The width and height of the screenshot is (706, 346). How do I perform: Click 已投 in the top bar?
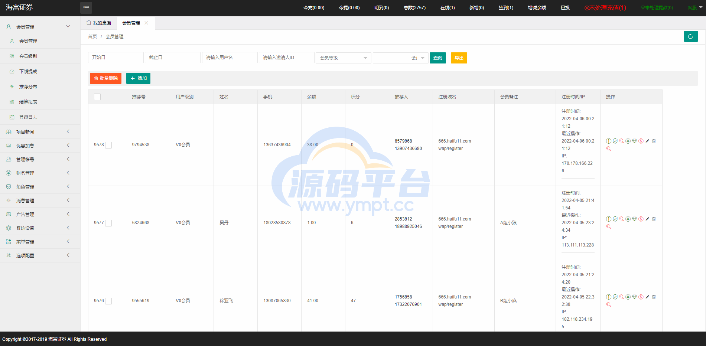click(565, 8)
